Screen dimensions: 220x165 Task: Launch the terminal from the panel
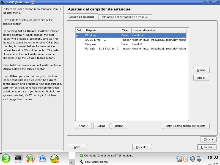coord(18,158)
